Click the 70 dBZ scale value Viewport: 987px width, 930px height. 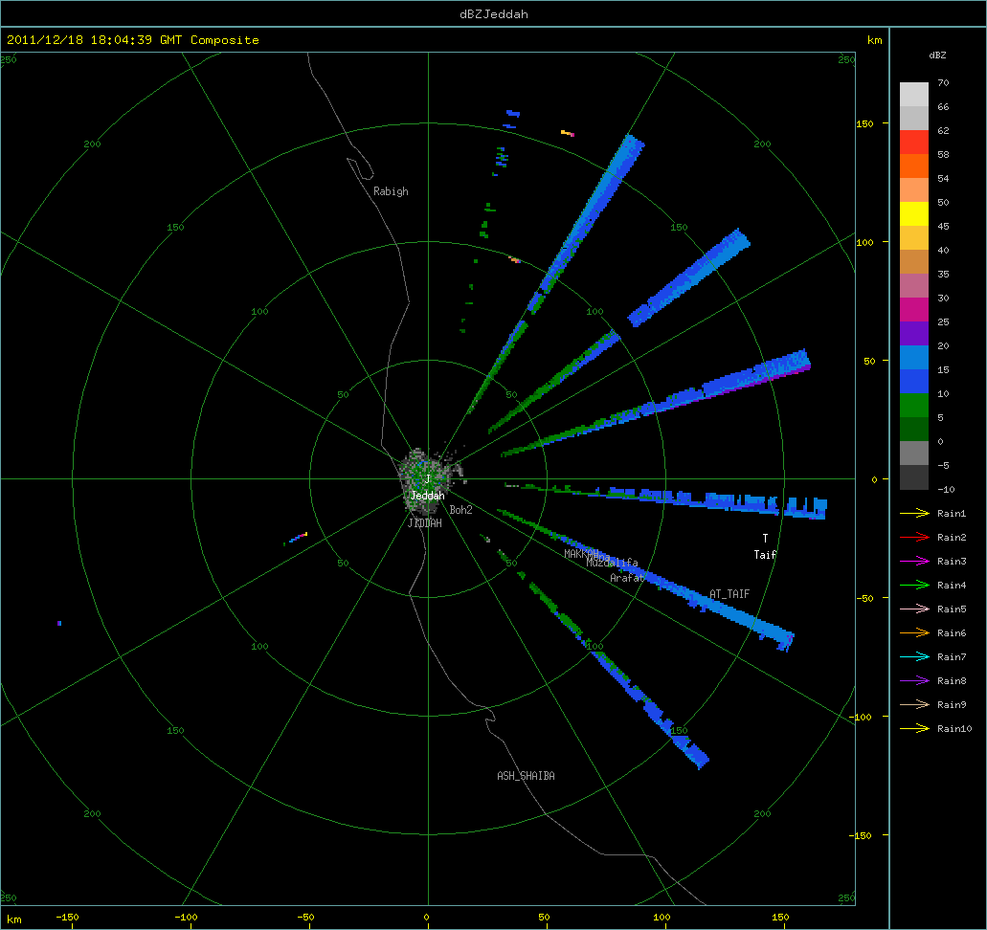pyautogui.click(x=943, y=82)
